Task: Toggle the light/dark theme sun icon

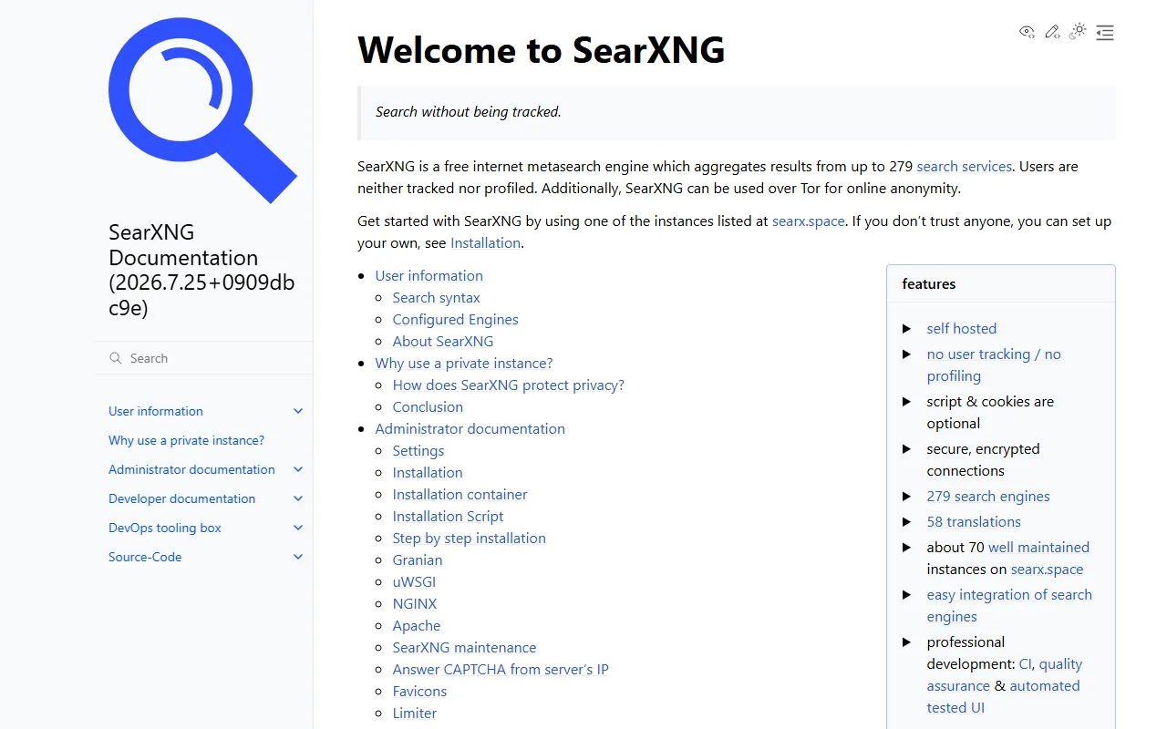Action: 1078,32
